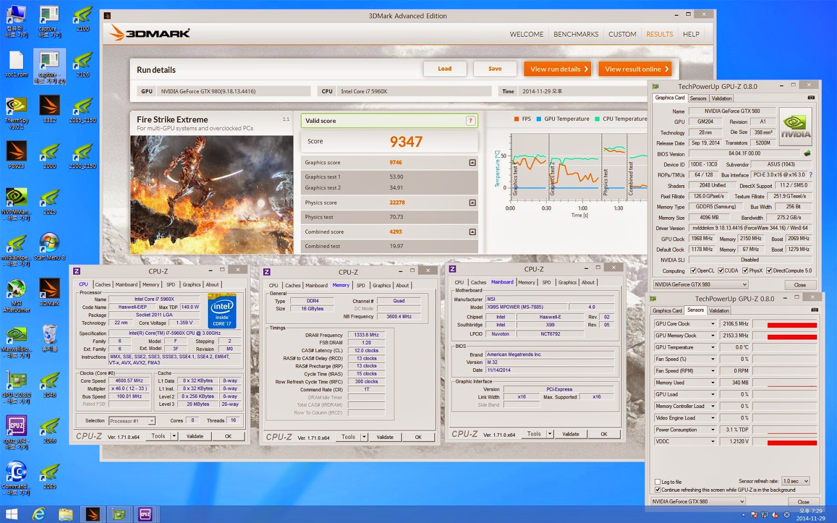Click the Save button in Run details

point(495,69)
